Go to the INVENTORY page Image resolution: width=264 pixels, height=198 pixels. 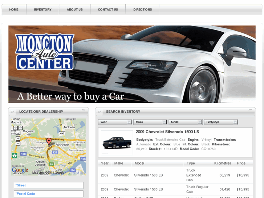click(42, 9)
